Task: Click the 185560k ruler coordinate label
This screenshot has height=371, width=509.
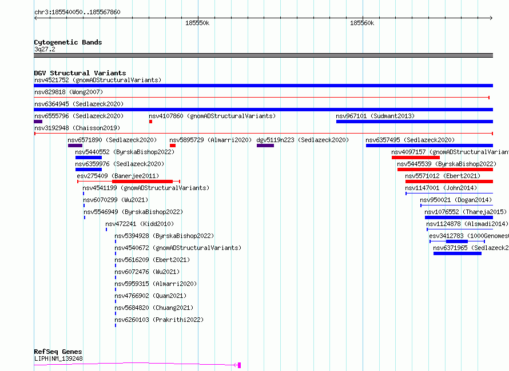Action: (x=362, y=23)
